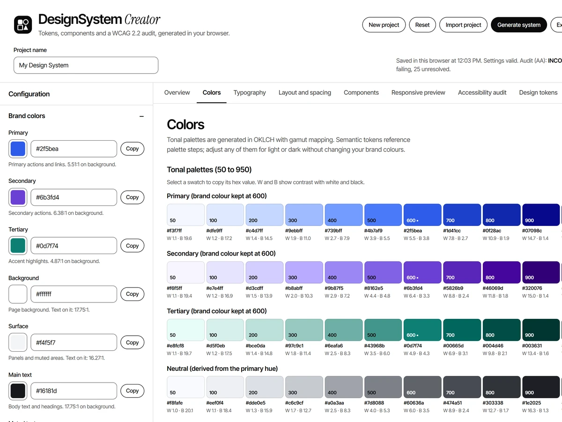
Task: Go to the Components tab
Action: [361, 92]
